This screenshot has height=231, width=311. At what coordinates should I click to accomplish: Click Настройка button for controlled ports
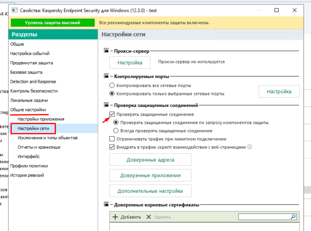click(x=279, y=91)
